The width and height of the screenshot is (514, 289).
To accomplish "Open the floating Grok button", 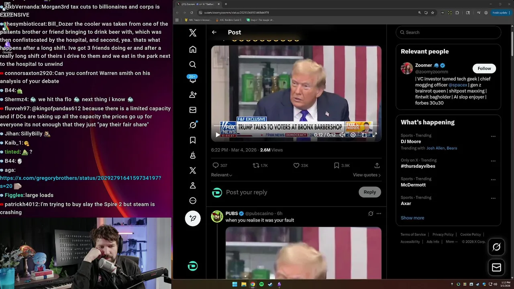I will click(x=496, y=247).
